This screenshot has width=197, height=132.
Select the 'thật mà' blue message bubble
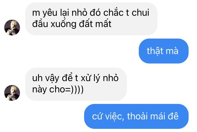pos(164,51)
